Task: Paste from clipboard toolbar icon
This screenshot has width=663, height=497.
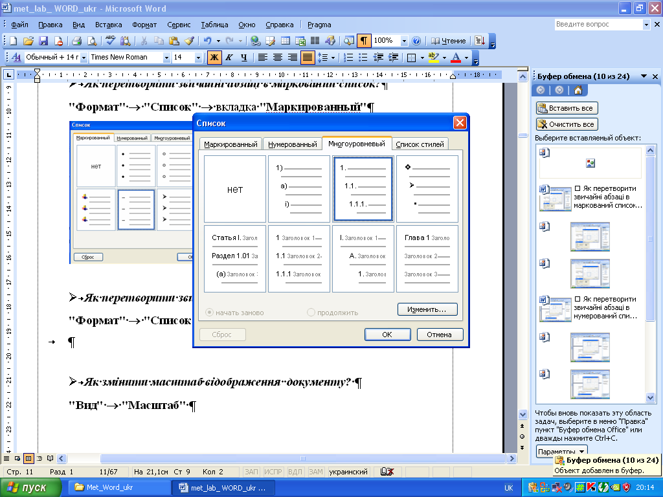Action: pyautogui.click(x=174, y=41)
